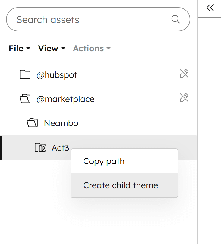Select Create child theme from the context menu
221x244 pixels.
coord(120,185)
